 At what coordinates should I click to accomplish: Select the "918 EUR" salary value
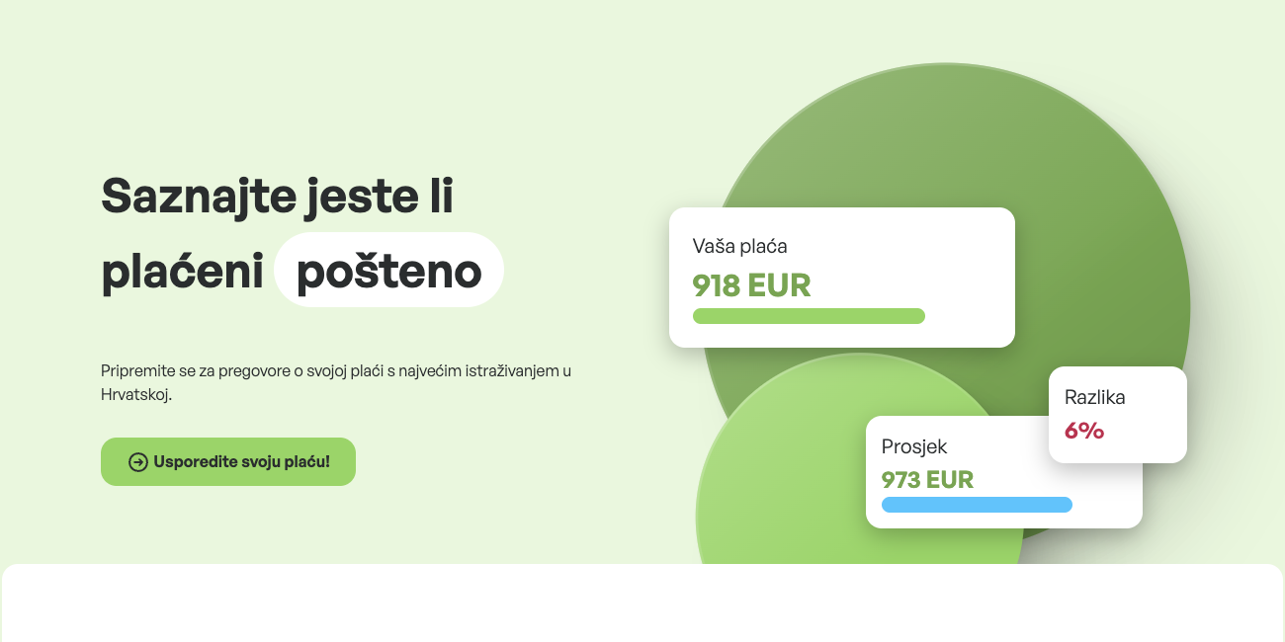(751, 285)
